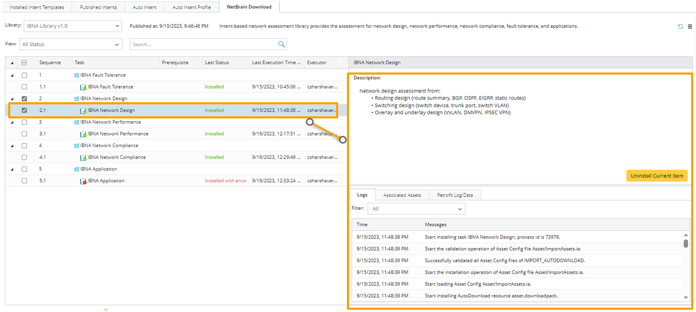Click the IBNA Fault Tolerance folder icon in row 1
Viewport: 696px width, 312px height.
pos(76,75)
